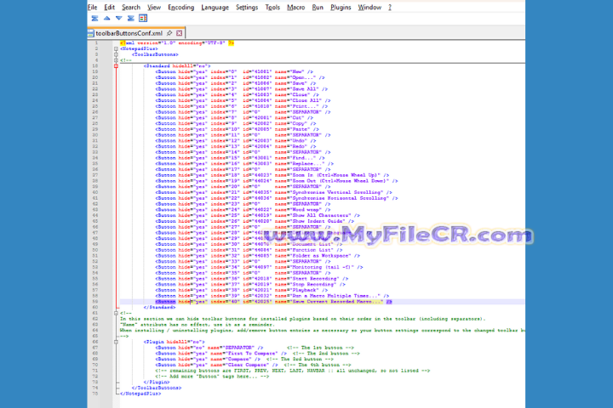This screenshot has height=408, width=613.
Task: Select the toolbarButtonsConf.xml tab
Action: 135,33
